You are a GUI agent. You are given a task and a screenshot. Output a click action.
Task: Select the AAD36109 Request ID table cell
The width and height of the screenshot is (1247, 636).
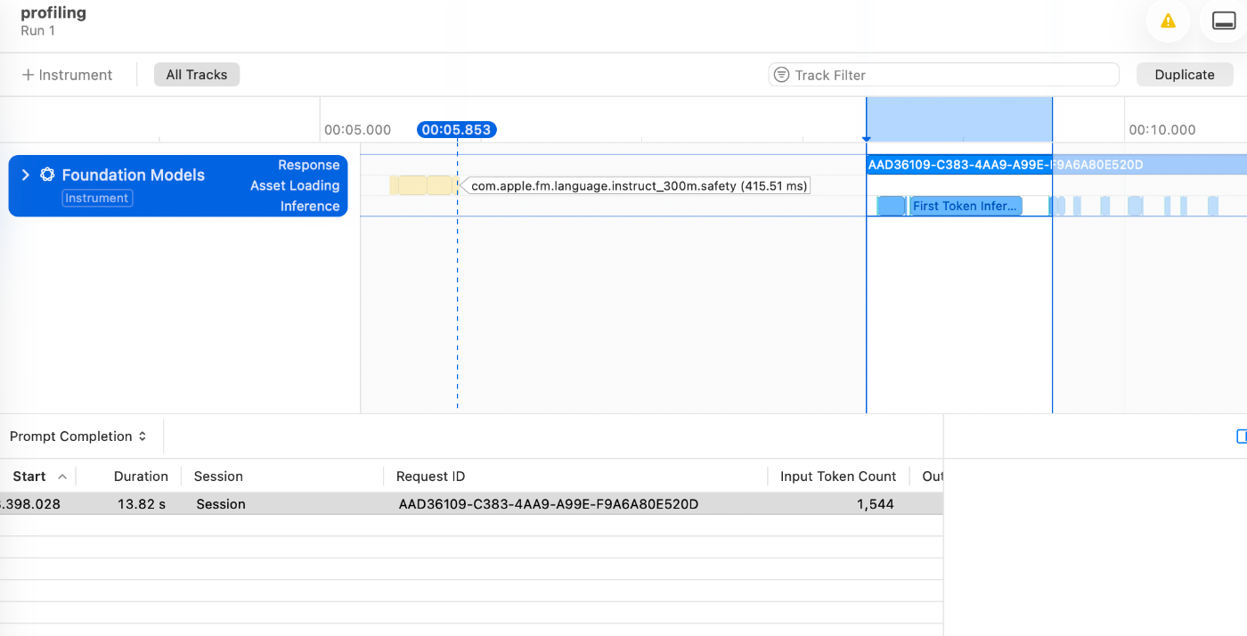pyautogui.click(x=549, y=504)
